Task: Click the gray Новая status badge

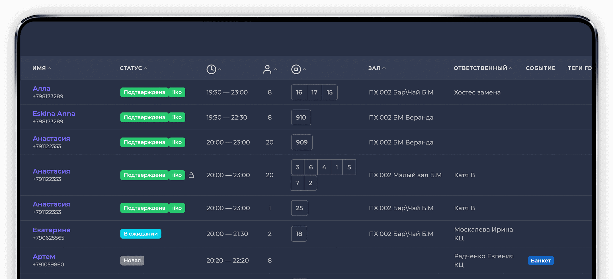Action: point(132,260)
